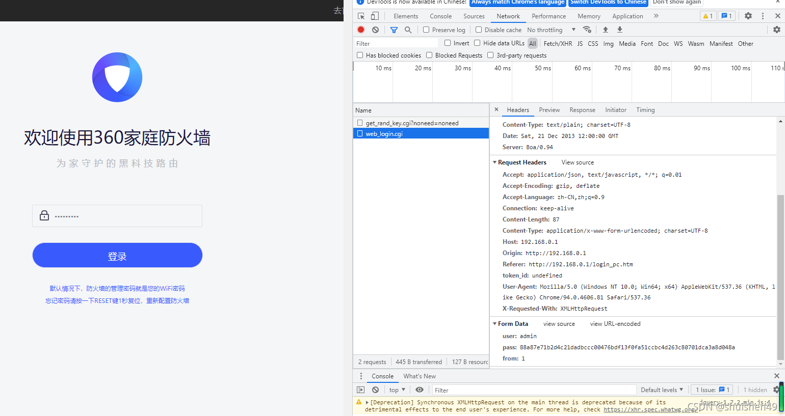This screenshot has width=785, height=416.
Task: Open the top context dropdown
Action: (x=397, y=390)
